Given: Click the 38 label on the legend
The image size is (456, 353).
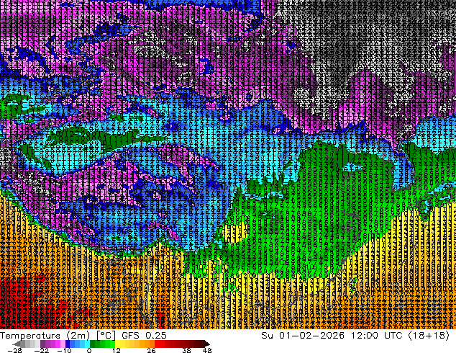Looking at the screenshot, I should tap(187, 350).
